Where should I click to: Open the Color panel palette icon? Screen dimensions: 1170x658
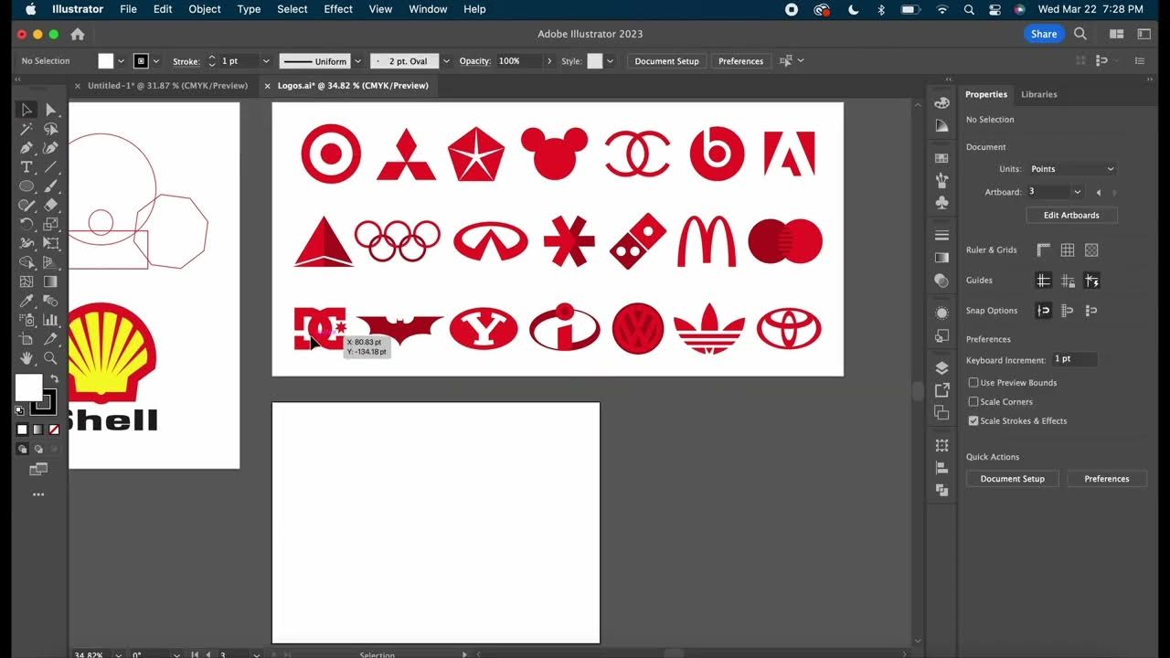tap(941, 102)
